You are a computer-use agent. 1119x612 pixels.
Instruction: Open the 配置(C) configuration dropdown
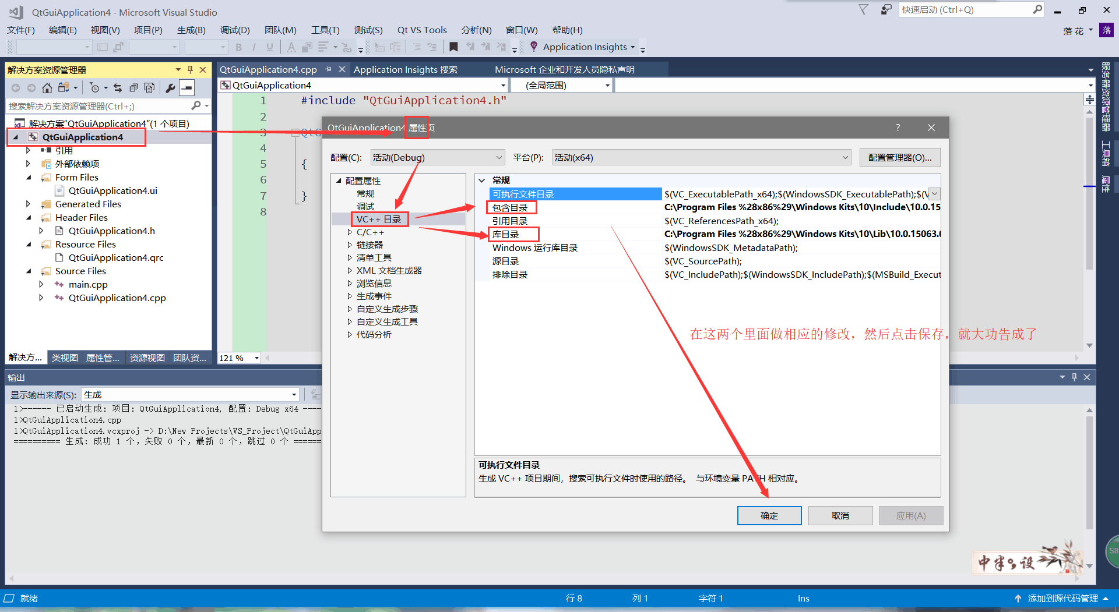pos(437,157)
